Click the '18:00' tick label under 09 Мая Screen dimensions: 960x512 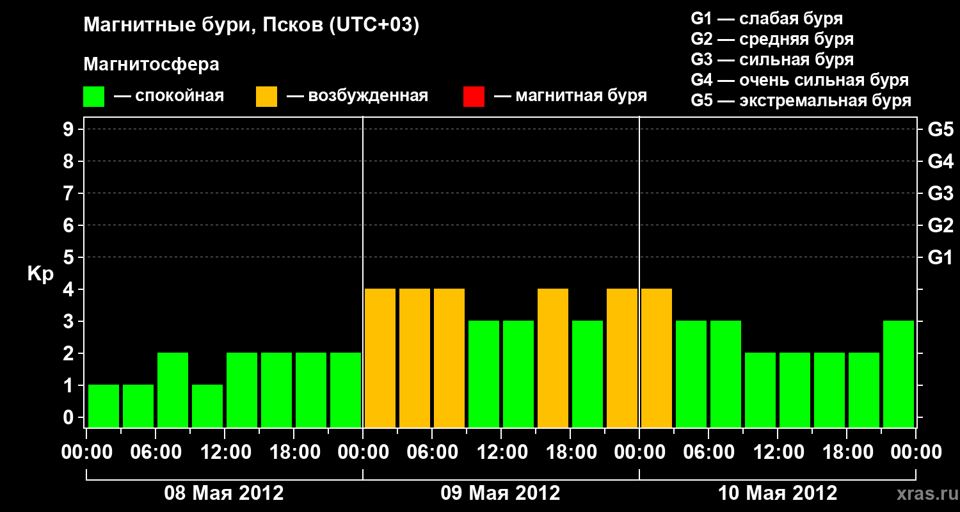[x=571, y=452]
